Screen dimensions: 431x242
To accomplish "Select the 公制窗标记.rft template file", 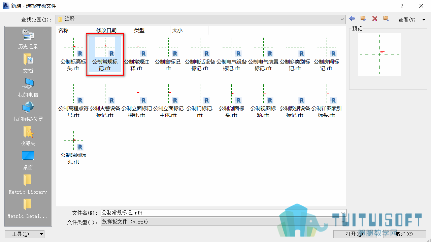I will 168,54.
